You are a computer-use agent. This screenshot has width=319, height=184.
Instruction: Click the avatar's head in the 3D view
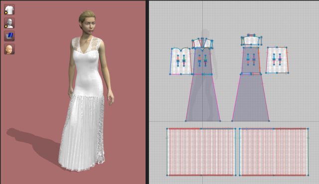point(88,23)
